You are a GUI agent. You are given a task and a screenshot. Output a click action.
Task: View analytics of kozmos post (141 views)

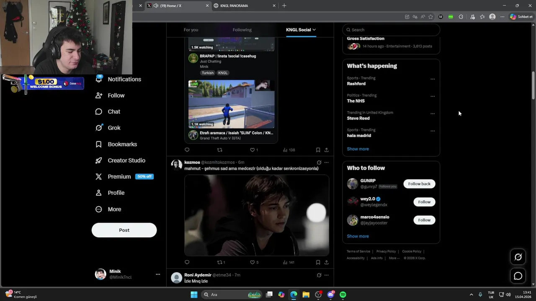(x=289, y=262)
